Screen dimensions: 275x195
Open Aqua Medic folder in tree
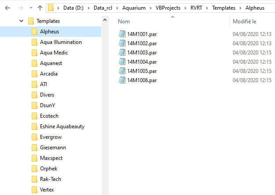[x=54, y=53]
